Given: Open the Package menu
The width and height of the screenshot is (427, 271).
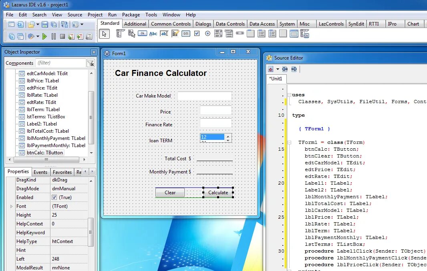Looking at the screenshot, I should click(131, 15).
